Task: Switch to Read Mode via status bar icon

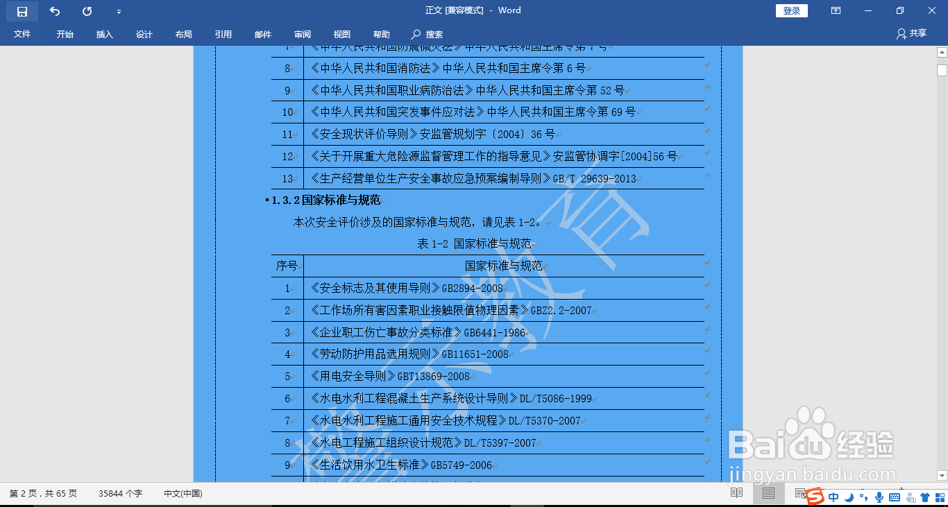Action: [x=736, y=494]
